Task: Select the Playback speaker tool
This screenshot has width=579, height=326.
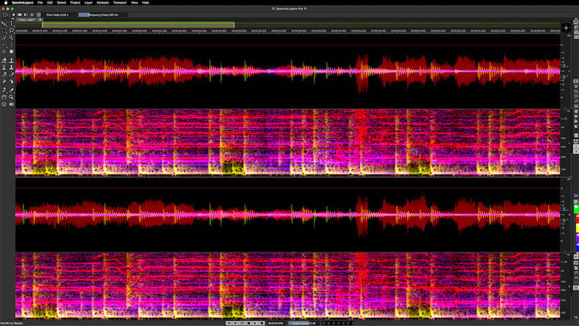Action: pos(12,104)
